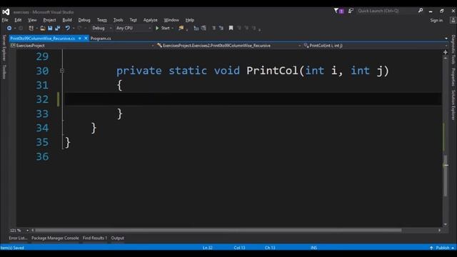Open the Start button dropdown arrow
This screenshot has width=457, height=257.
(x=173, y=28)
